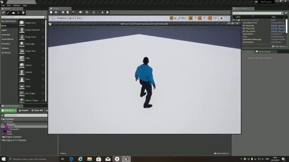289x162 pixels.
Task: Select the Geometry category in Modes panel
Action: coord(6,44)
